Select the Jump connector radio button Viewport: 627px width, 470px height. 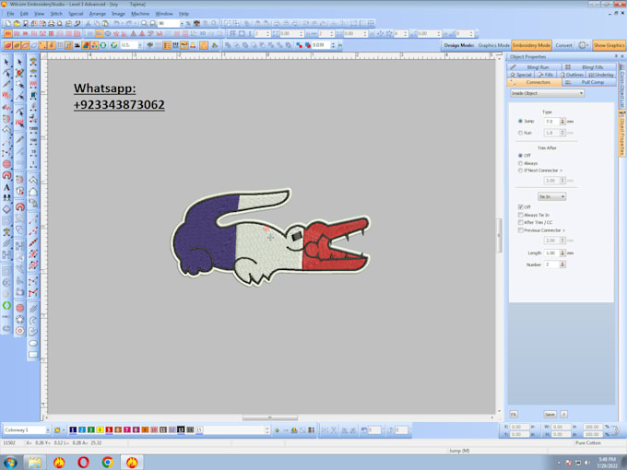point(520,121)
